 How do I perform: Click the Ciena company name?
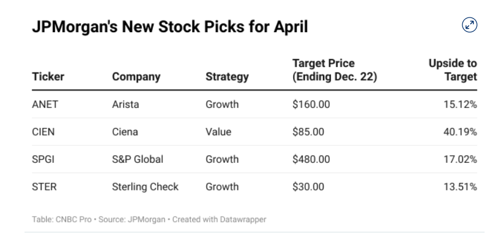point(125,132)
